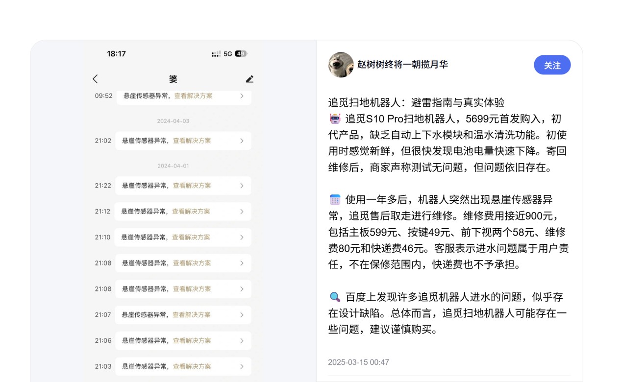Open the chevron on the 21:02 alert
This screenshot has height=382, width=621.
pyautogui.click(x=242, y=141)
